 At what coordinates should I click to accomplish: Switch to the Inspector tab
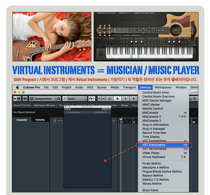click(x=22, y=120)
